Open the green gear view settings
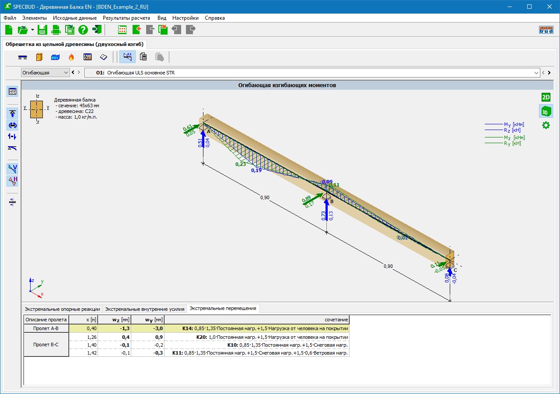The width and height of the screenshot is (560, 394). point(546,125)
